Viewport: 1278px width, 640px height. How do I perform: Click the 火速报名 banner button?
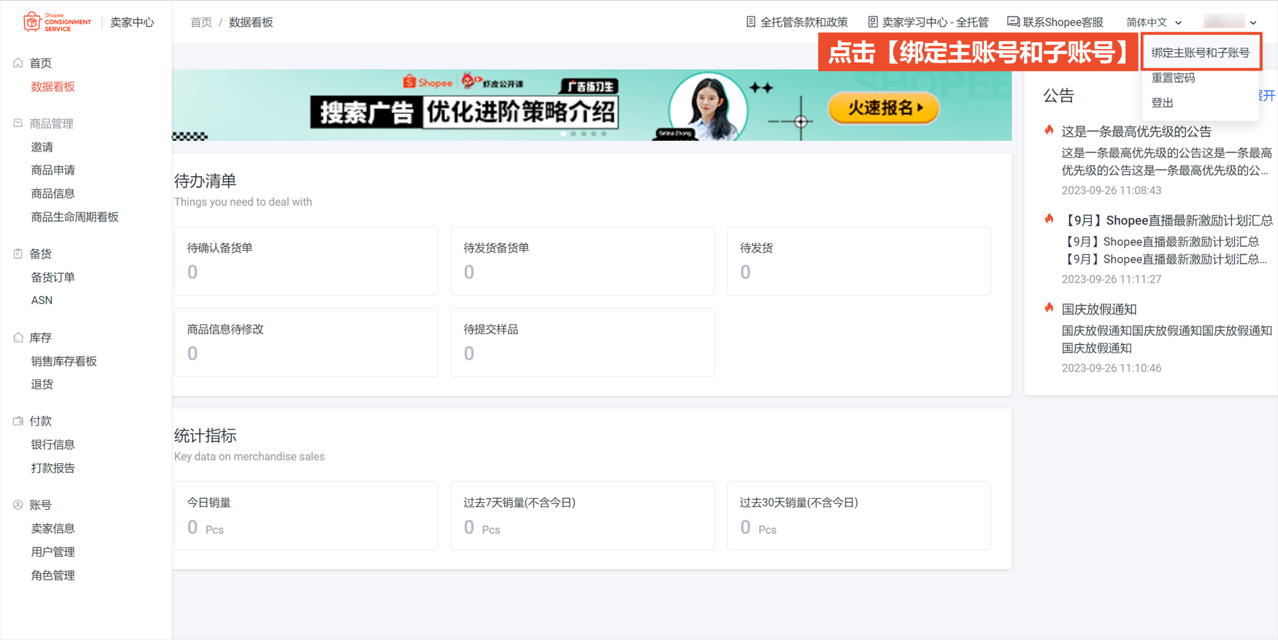click(883, 108)
